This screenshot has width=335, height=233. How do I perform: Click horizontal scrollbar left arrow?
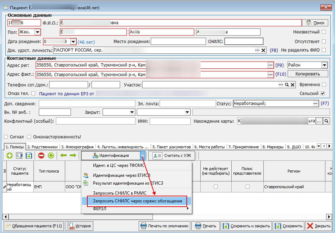(x=6, y=217)
